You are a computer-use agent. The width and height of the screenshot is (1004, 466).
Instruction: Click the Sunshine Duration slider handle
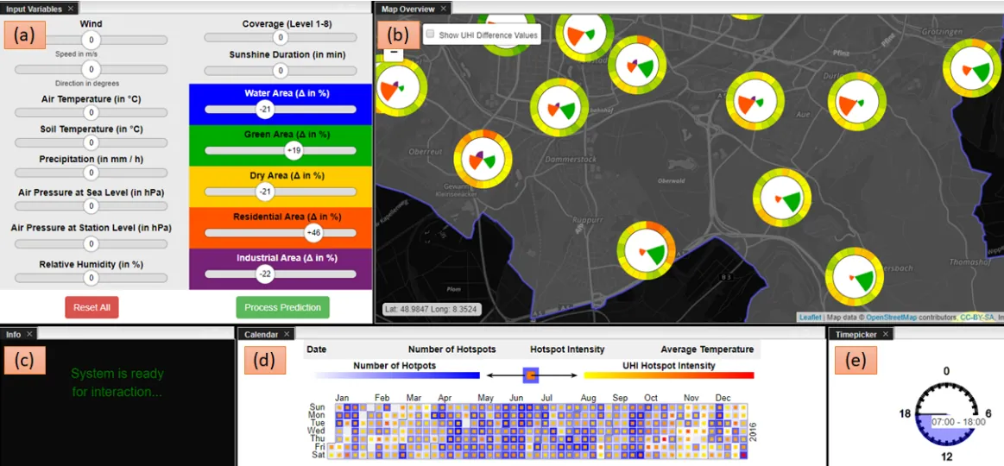click(x=279, y=70)
